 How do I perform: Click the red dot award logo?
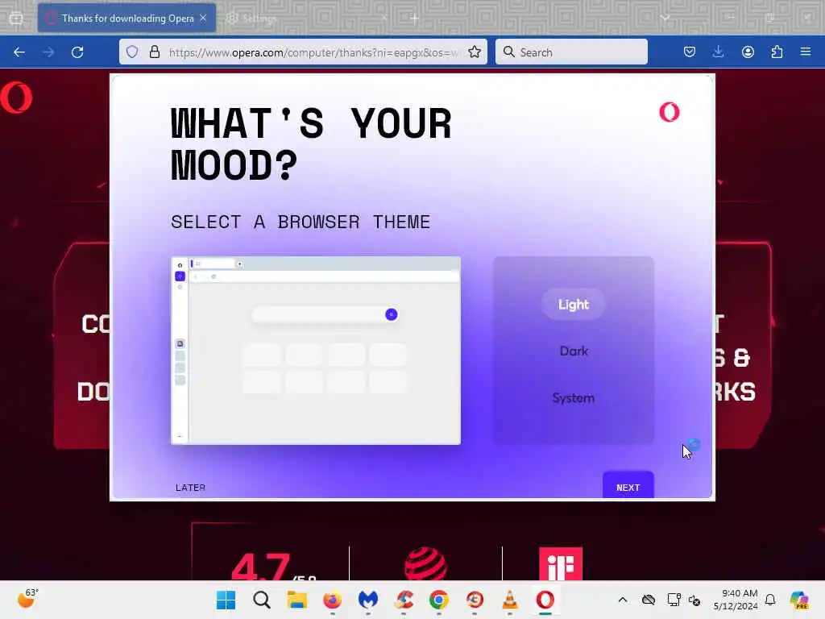pos(425,564)
